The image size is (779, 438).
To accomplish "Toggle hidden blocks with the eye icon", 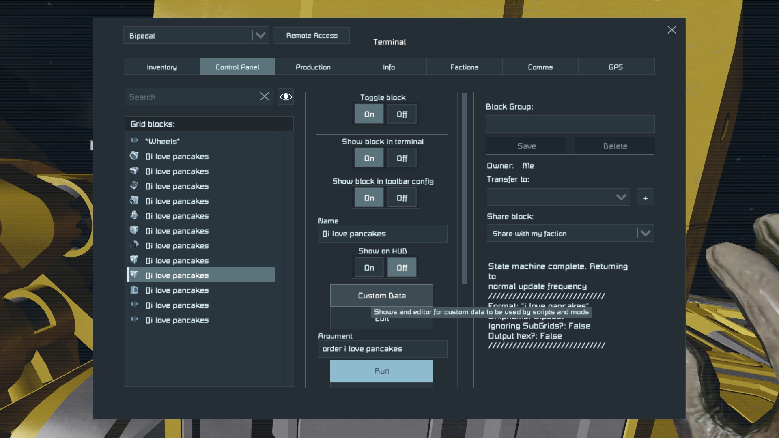I will [286, 97].
